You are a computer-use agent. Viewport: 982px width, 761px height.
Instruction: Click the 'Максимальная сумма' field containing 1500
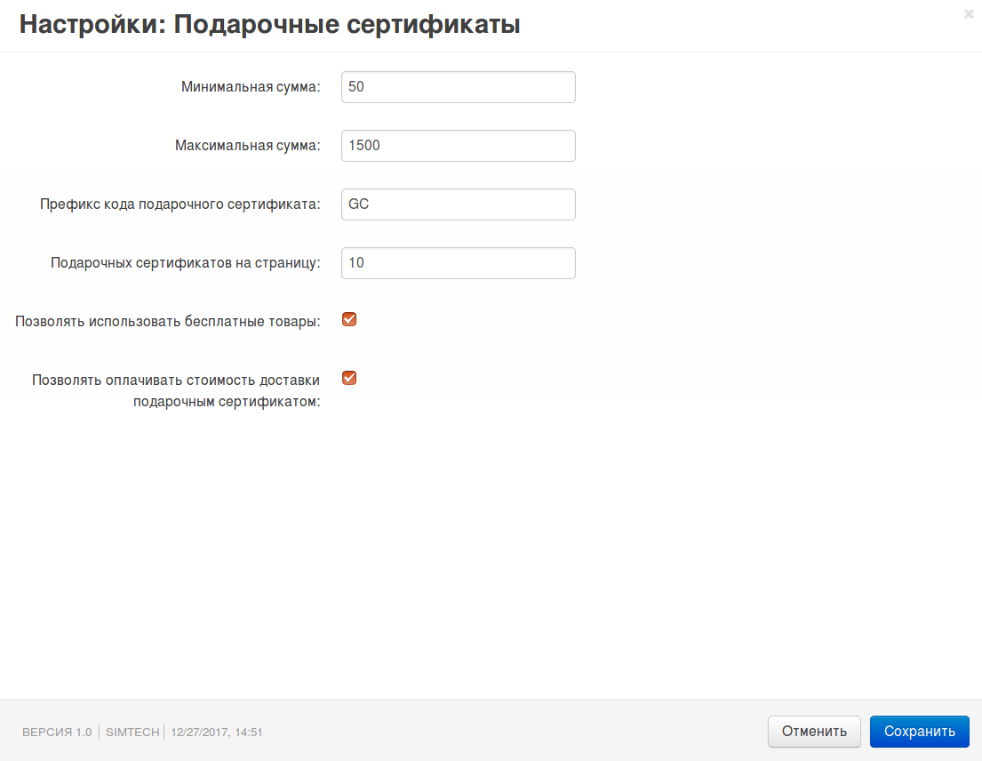pos(458,146)
